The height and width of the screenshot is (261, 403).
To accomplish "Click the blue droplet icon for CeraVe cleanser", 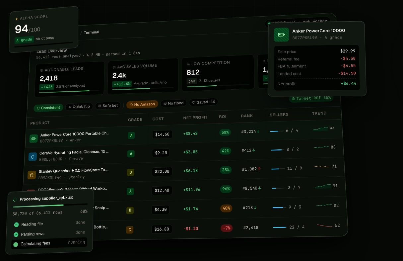I will click(x=33, y=156).
